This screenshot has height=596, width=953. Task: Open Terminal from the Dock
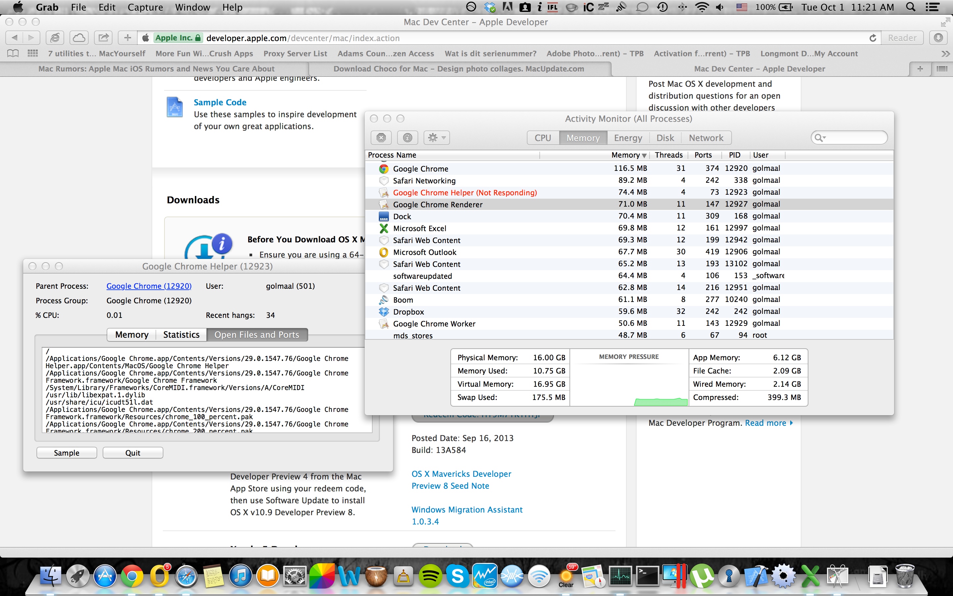(647, 576)
